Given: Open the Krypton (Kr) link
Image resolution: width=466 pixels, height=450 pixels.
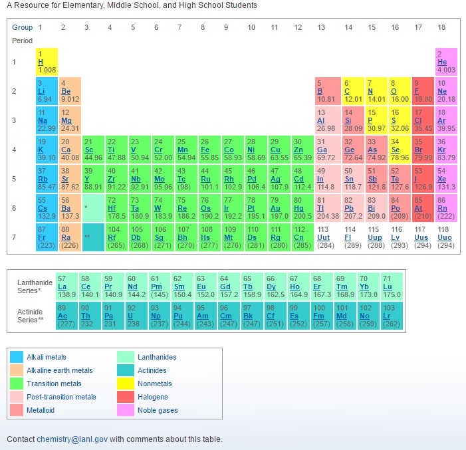Looking at the screenshot, I should pyautogui.click(x=441, y=150).
